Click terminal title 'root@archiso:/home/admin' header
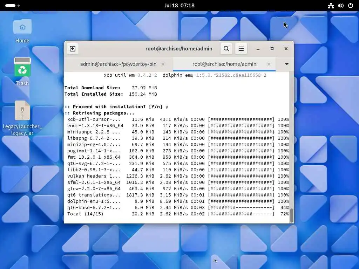 179,49
